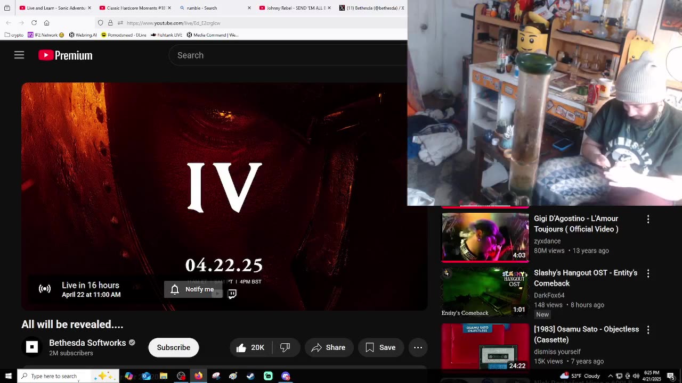Open the Paint palette taskbar icon

[233, 376]
